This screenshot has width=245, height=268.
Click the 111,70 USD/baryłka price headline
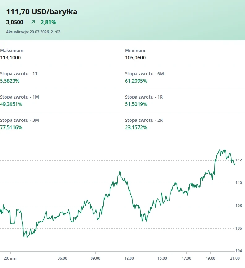point(42,12)
